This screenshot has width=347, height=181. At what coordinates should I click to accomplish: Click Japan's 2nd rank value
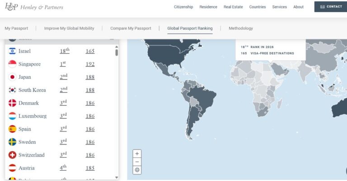tap(64, 77)
